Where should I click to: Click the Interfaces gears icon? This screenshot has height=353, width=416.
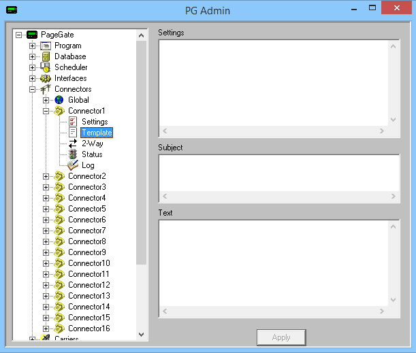coord(46,78)
